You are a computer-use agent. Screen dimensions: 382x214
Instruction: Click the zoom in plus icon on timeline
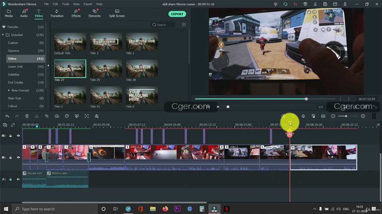[363, 116]
